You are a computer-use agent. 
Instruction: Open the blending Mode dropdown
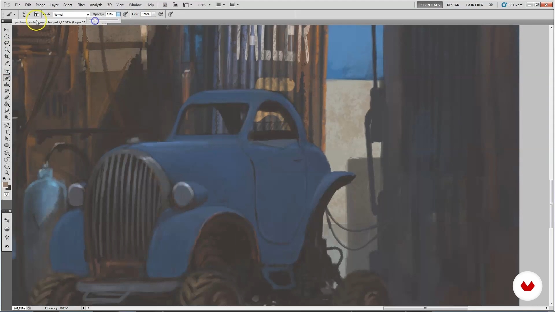pyautogui.click(x=71, y=14)
